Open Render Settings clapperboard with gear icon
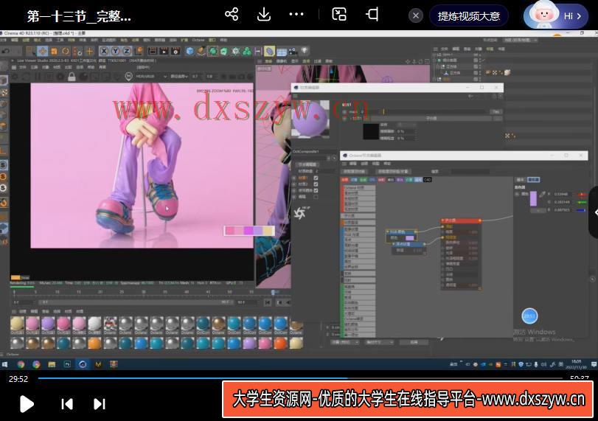The height and width of the screenshot is (421, 598). (x=175, y=51)
